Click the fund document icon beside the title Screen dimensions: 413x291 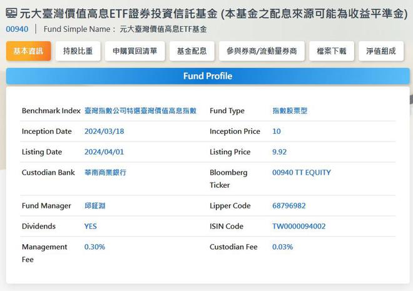coord(11,13)
